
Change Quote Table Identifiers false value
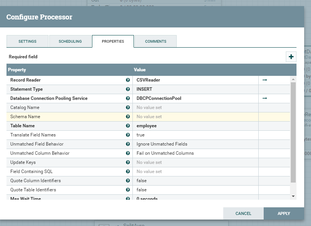pyautogui.click(x=195, y=190)
